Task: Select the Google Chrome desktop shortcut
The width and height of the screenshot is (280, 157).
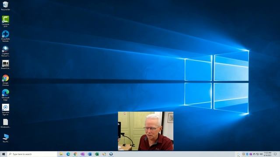Action: click(5, 80)
